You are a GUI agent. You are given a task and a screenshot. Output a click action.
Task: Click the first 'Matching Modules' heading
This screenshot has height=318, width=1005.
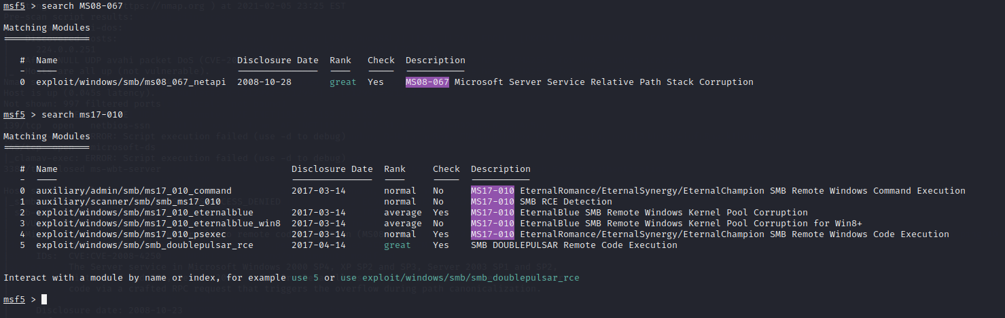point(46,28)
